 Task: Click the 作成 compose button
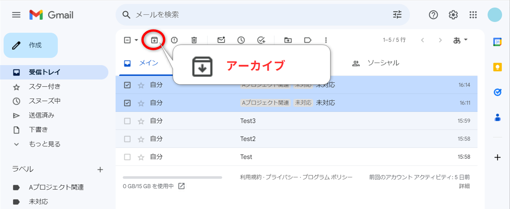pos(31,45)
